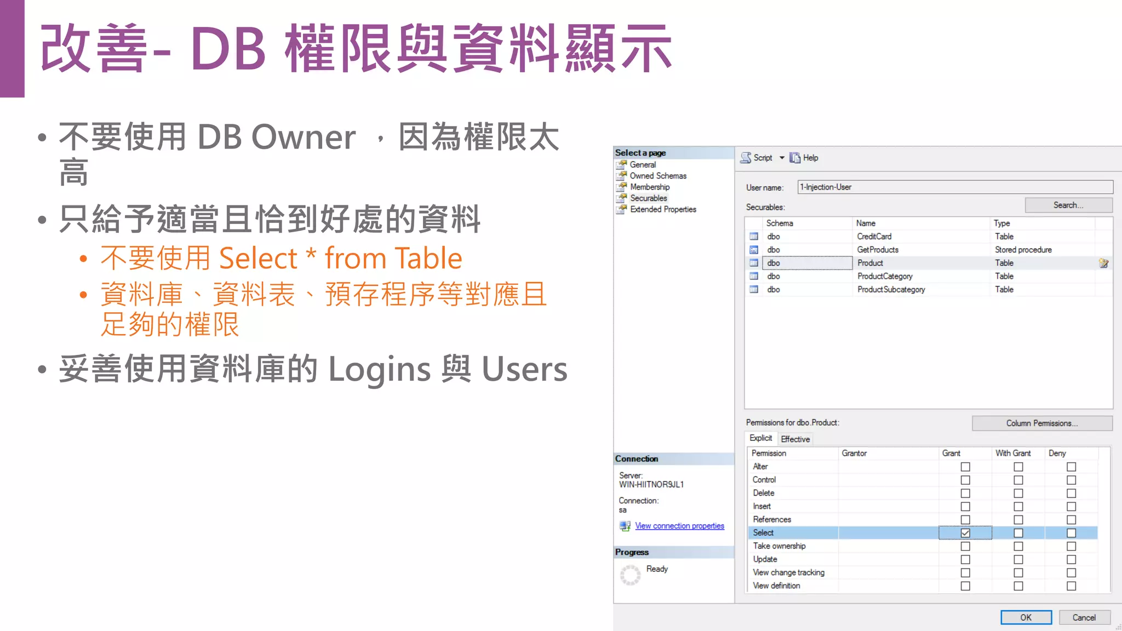The image size is (1122, 631).
Task: Tick the Grant checkbox for Insert
Action: 965,507
